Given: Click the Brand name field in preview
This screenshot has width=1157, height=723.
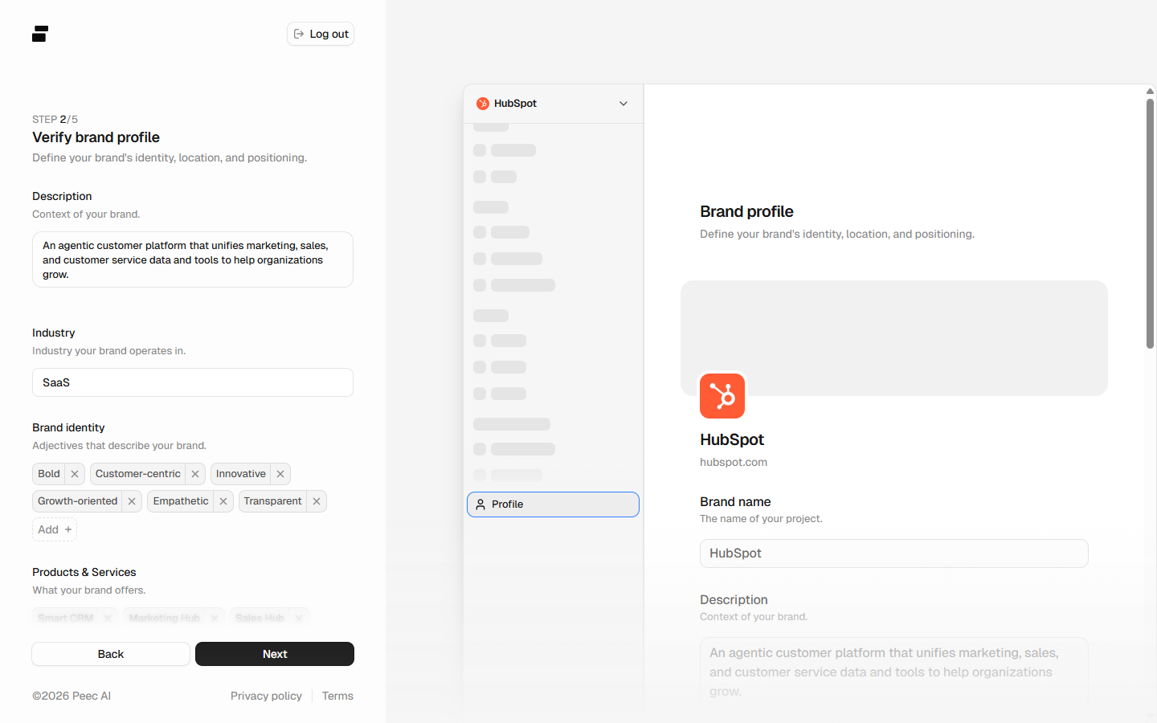Looking at the screenshot, I should 893,553.
